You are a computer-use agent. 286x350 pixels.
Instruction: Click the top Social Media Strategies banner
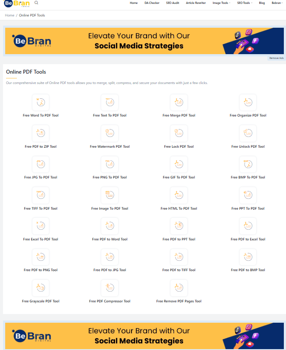coord(144,41)
